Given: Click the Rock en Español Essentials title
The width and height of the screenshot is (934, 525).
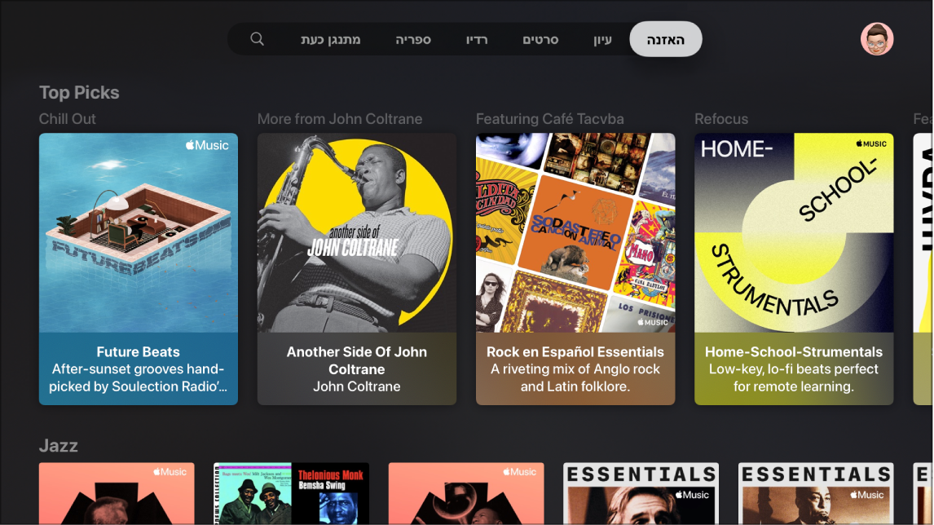Looking at the screenshot, I should (x=575, y=351).
